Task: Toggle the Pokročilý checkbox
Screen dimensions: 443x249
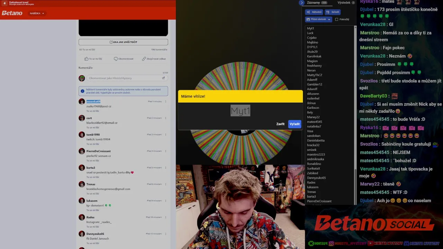Action: click(x=336, y=19)
